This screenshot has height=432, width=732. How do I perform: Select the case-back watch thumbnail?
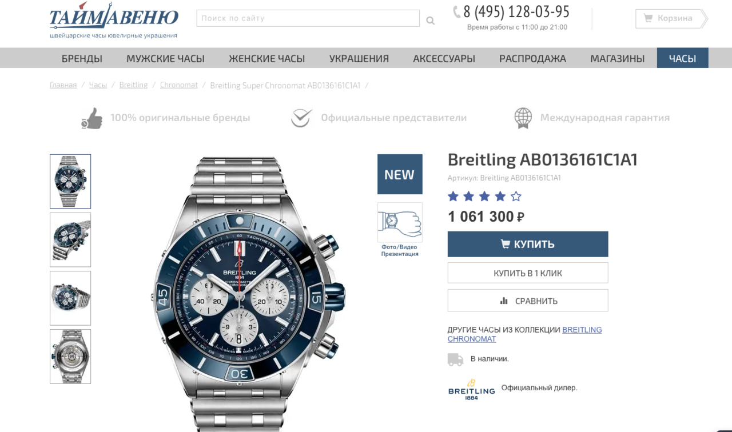click(x=70, y=357)
